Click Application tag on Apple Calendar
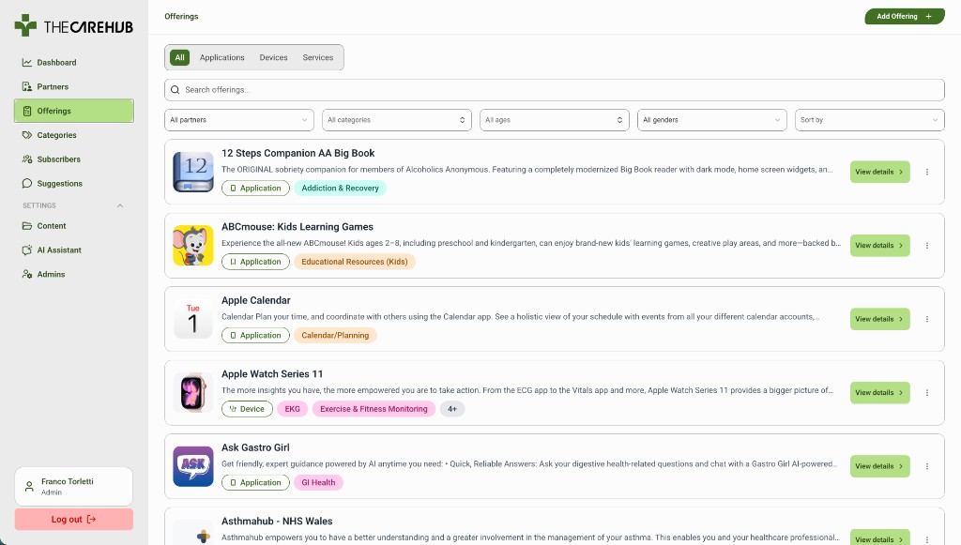The image size is (961, 545). click(x=255, y=335)
